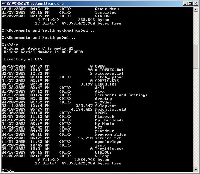Image resolution: width=200 pixels, height=174 pixels.
Task: Click the WUTemp directory name
Action: coord(102,156)
